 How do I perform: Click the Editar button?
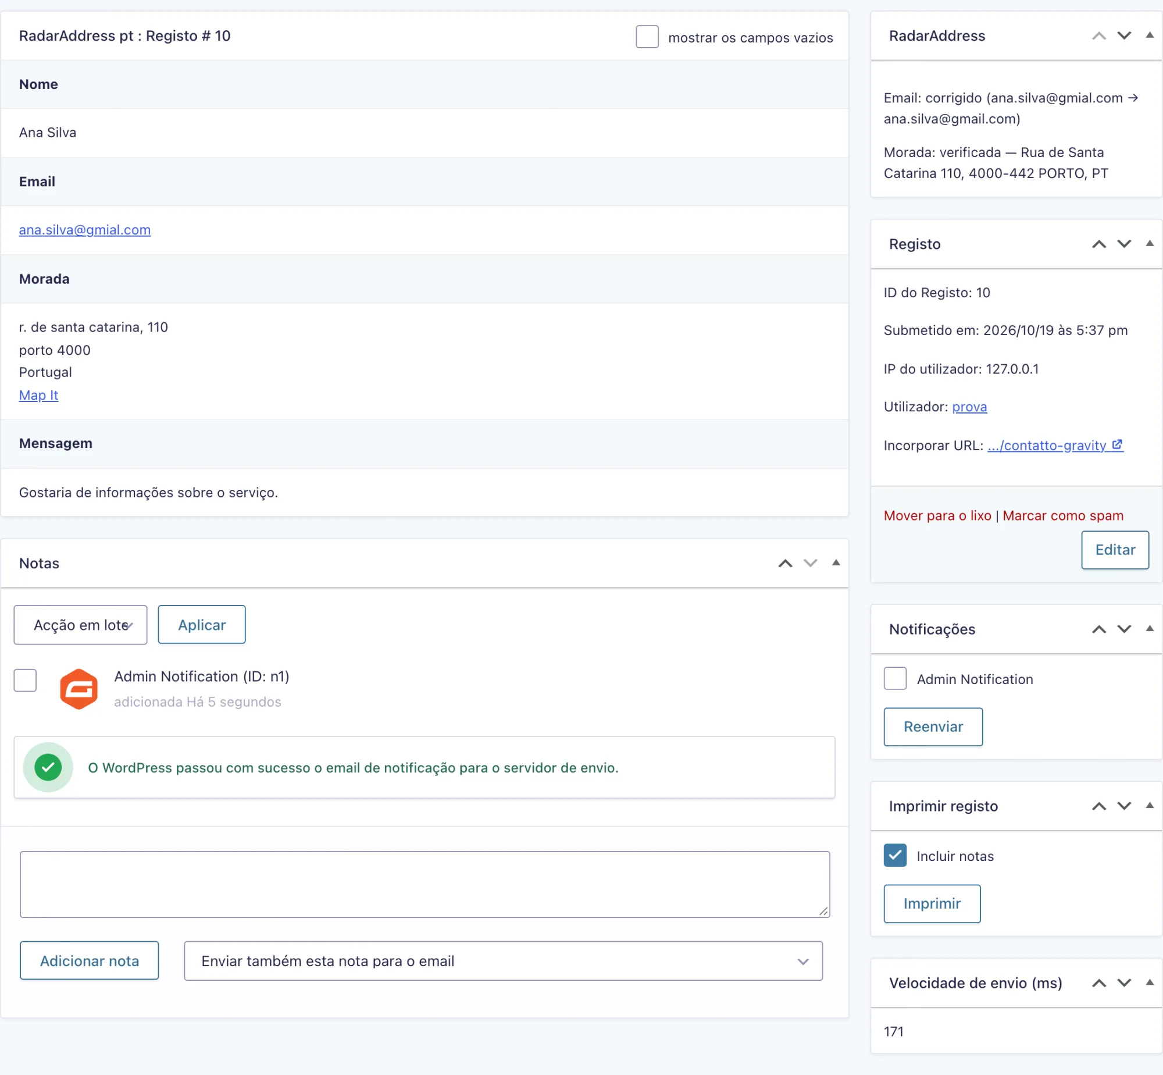coord(1115,550)
